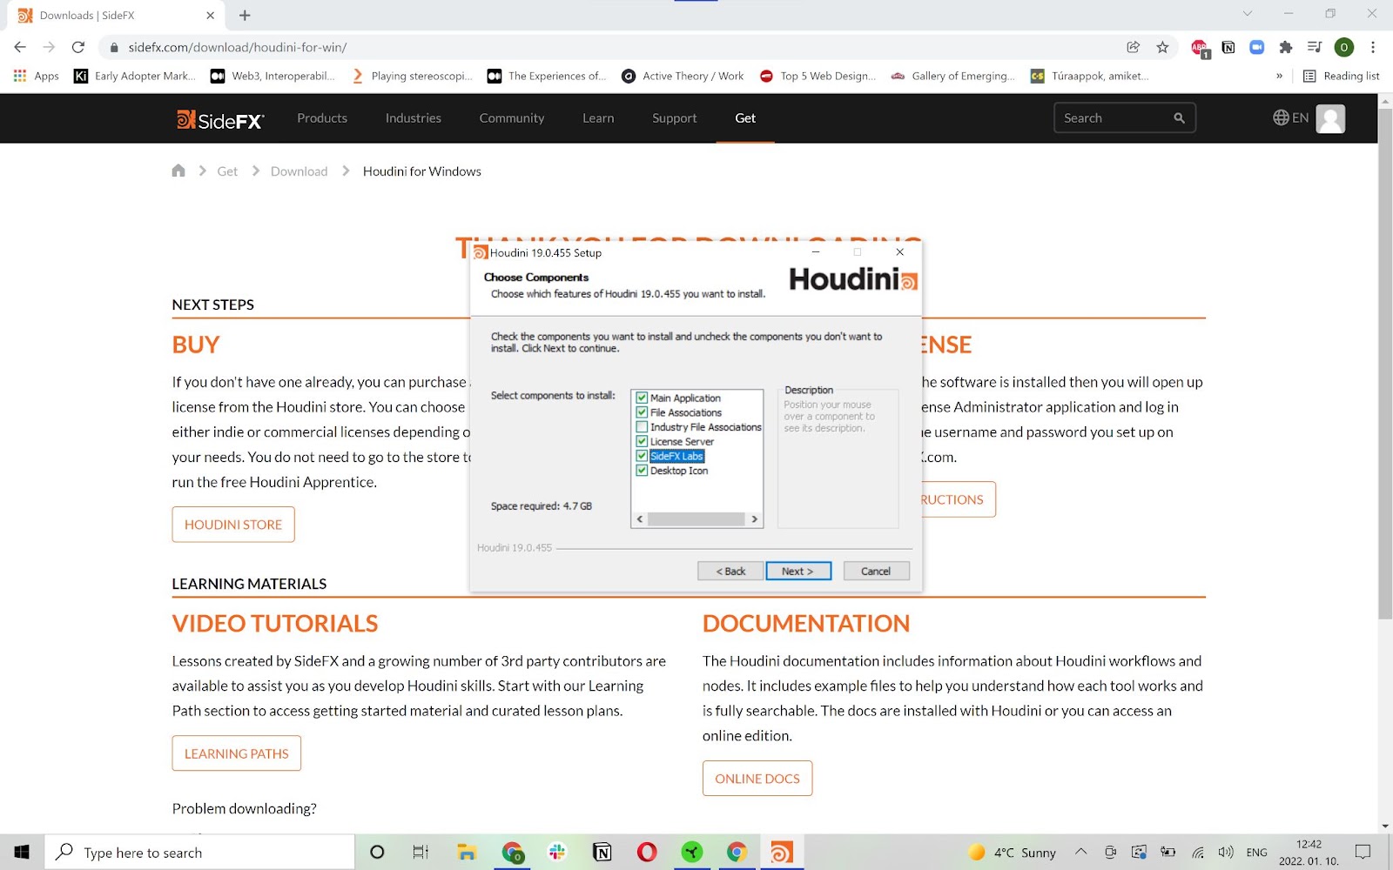The width and height of the screenshot is (1393, 870).
Task: Click the right arrow of the component list scrollbar
Action: (x=754, y=519)
